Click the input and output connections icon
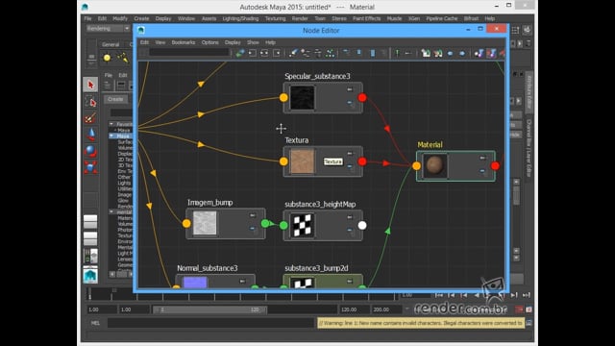 (264, 53)
